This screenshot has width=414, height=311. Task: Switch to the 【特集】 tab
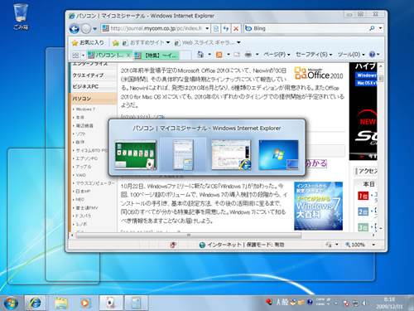[156, 56]
